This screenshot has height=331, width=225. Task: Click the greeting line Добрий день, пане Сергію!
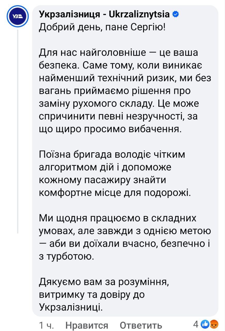point(102,27)
